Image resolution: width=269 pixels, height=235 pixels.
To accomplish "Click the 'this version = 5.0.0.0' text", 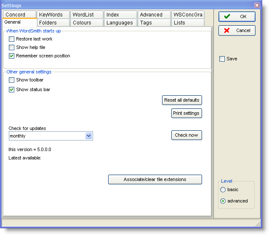I will click(x=30, y=149).
